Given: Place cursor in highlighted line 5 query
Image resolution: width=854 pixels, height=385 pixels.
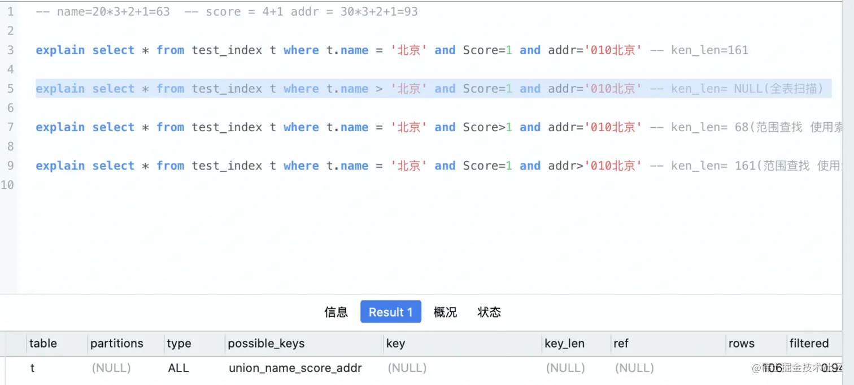Looking at the screenshot, I should tap(433, 89).
